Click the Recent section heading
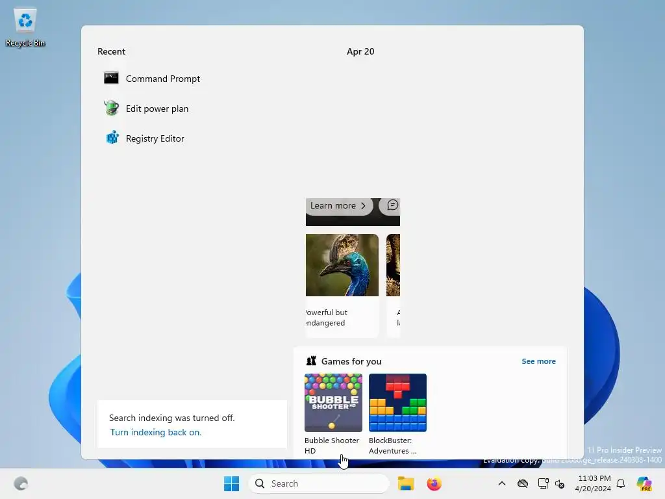The height and width of the screenshot is (499, 665). click(x=111, y=51)
